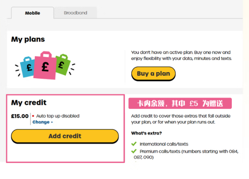Click the no active plan message

click(x=181, y=55)
